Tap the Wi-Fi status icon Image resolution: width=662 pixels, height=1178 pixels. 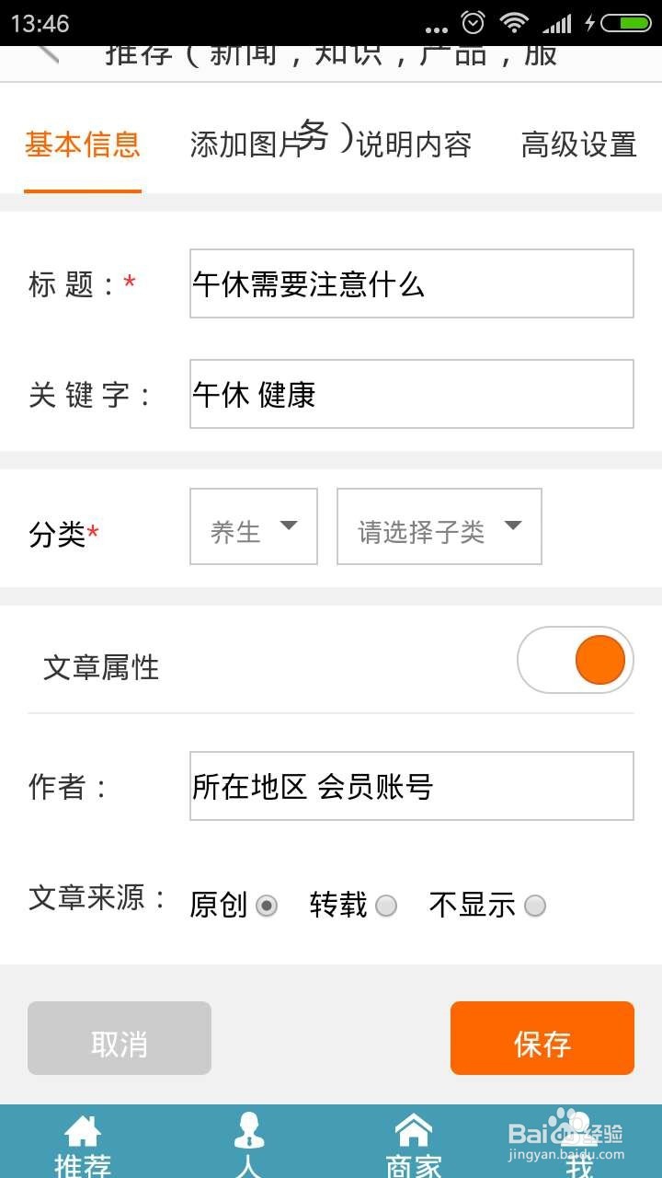(514, 22)
